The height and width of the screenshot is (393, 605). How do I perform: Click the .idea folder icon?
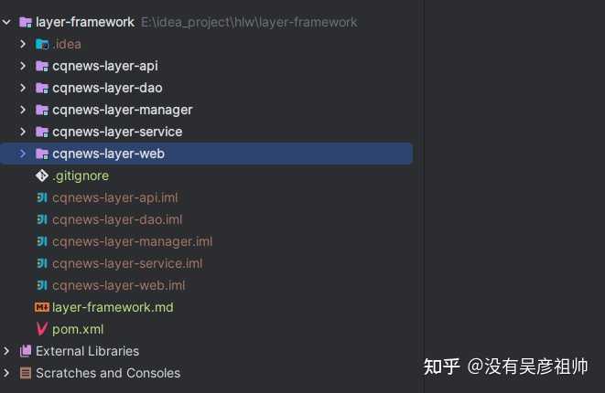[42, 44]
